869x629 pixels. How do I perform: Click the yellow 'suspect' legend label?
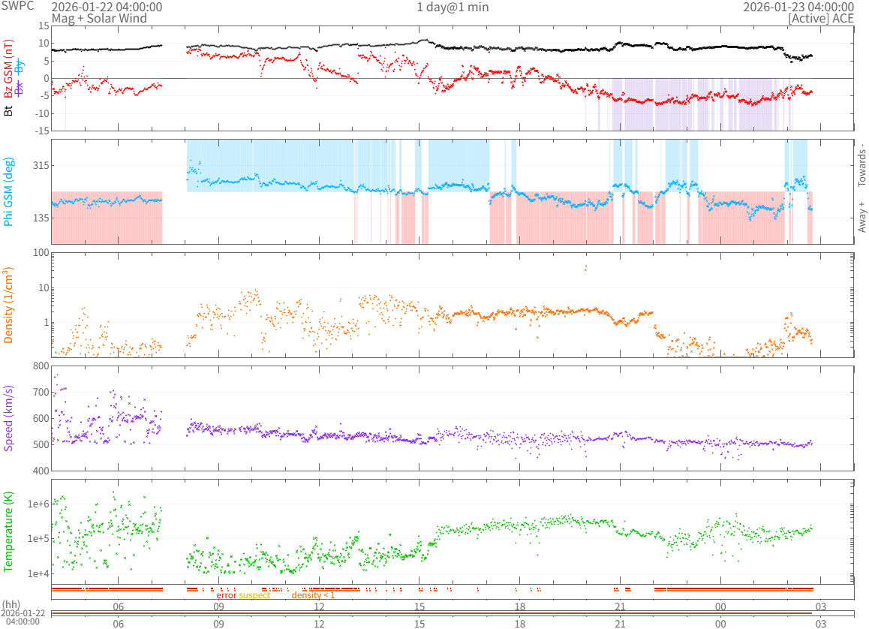[x=254, y=595]
